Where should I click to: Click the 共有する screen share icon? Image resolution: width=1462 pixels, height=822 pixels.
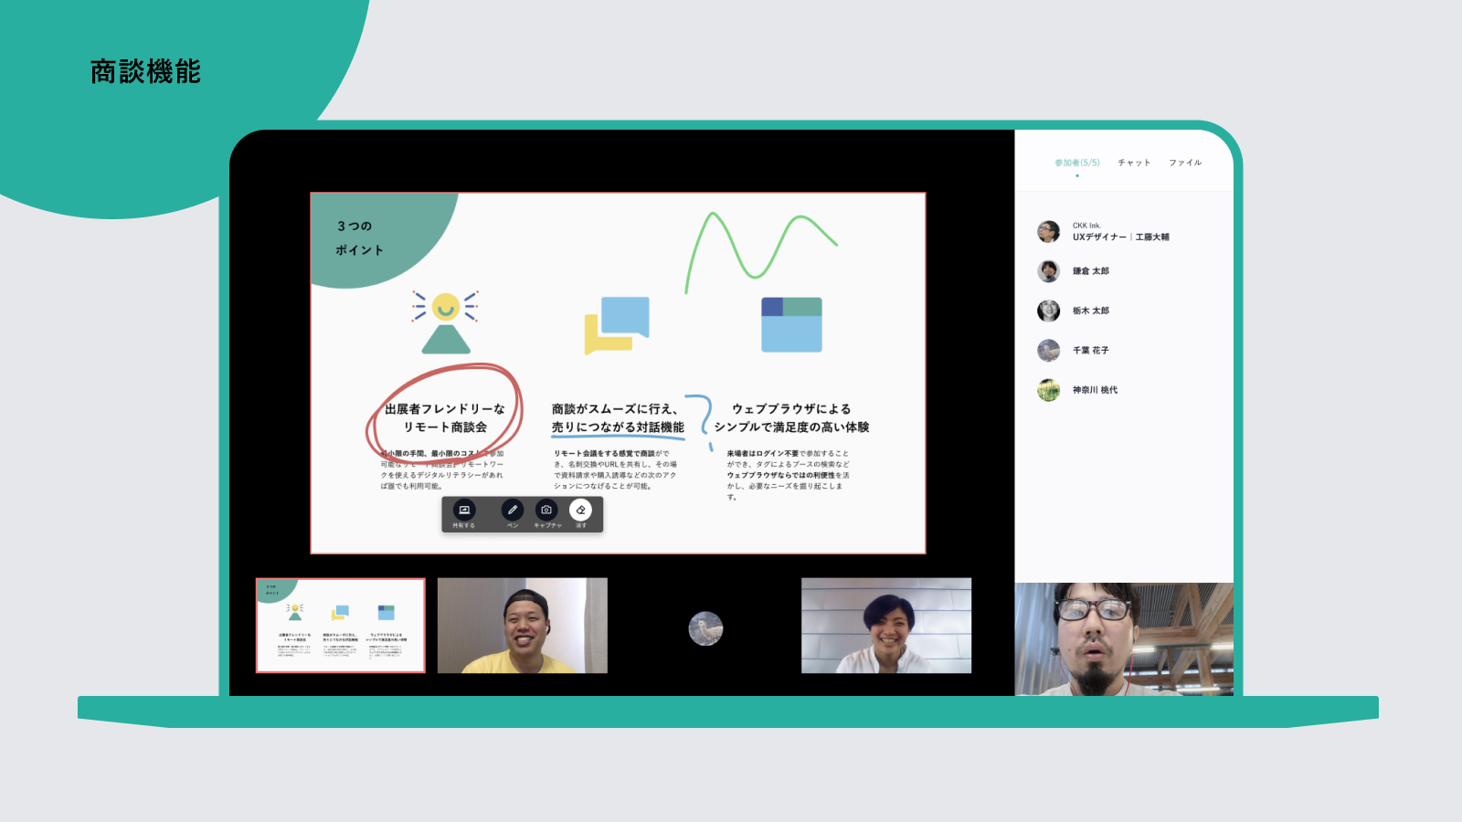coord(464,510)
